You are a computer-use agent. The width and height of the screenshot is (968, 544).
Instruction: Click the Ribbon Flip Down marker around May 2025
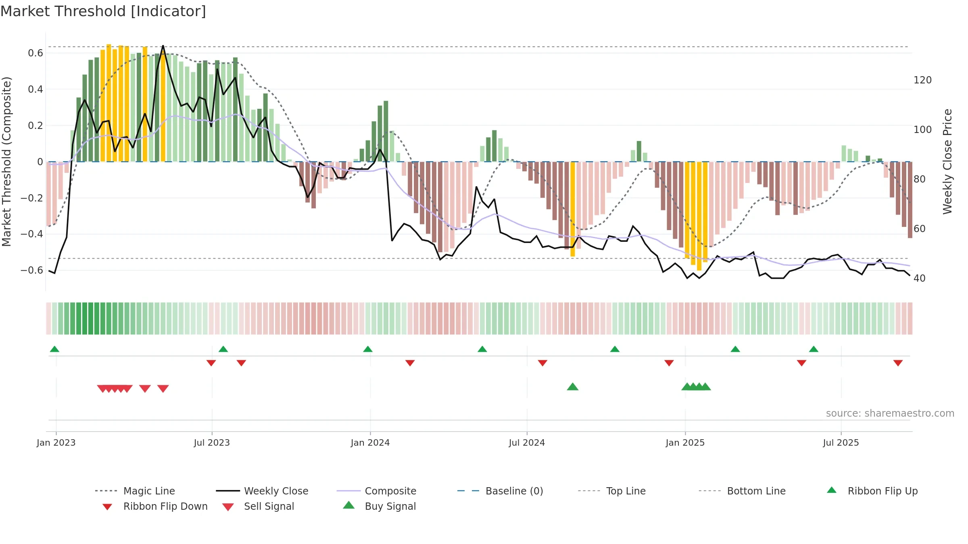click(x=801, y=363)
